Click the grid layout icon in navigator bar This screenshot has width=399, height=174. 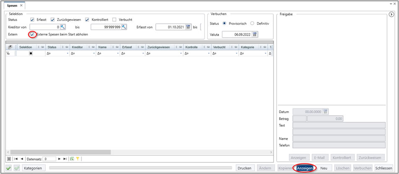click(9, 159)
